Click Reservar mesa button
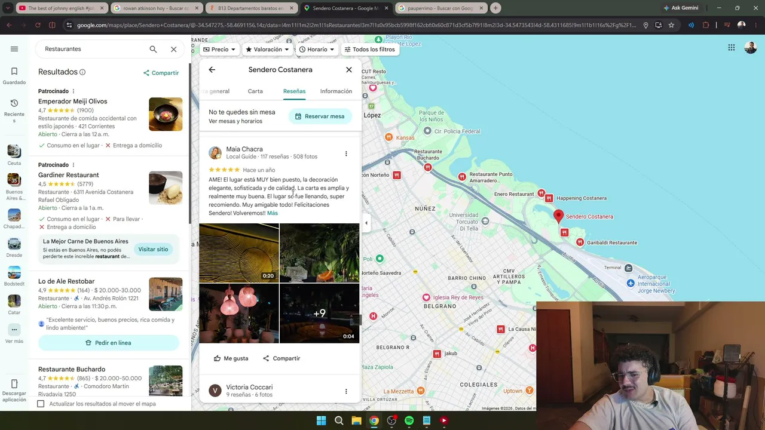Image resolution: width=765 pixels, height=430 pixels. 320,116
